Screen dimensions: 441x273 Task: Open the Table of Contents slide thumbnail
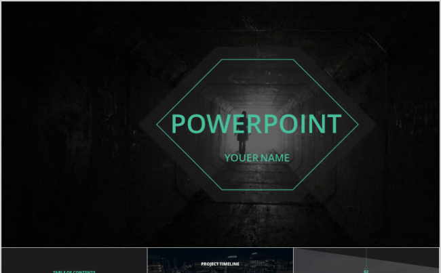(74, 260)
